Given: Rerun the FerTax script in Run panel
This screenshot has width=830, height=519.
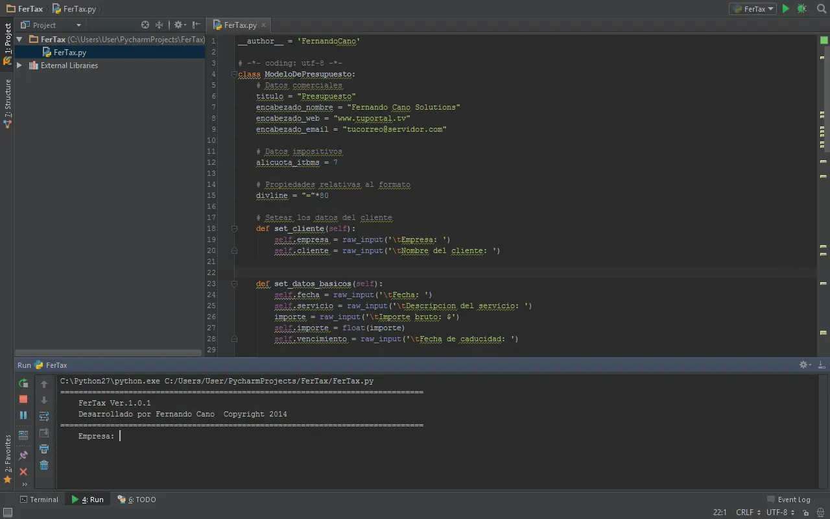Looking at the screenshot, I should (x=23, y=383).
